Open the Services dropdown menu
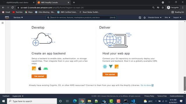 [18, 17]
